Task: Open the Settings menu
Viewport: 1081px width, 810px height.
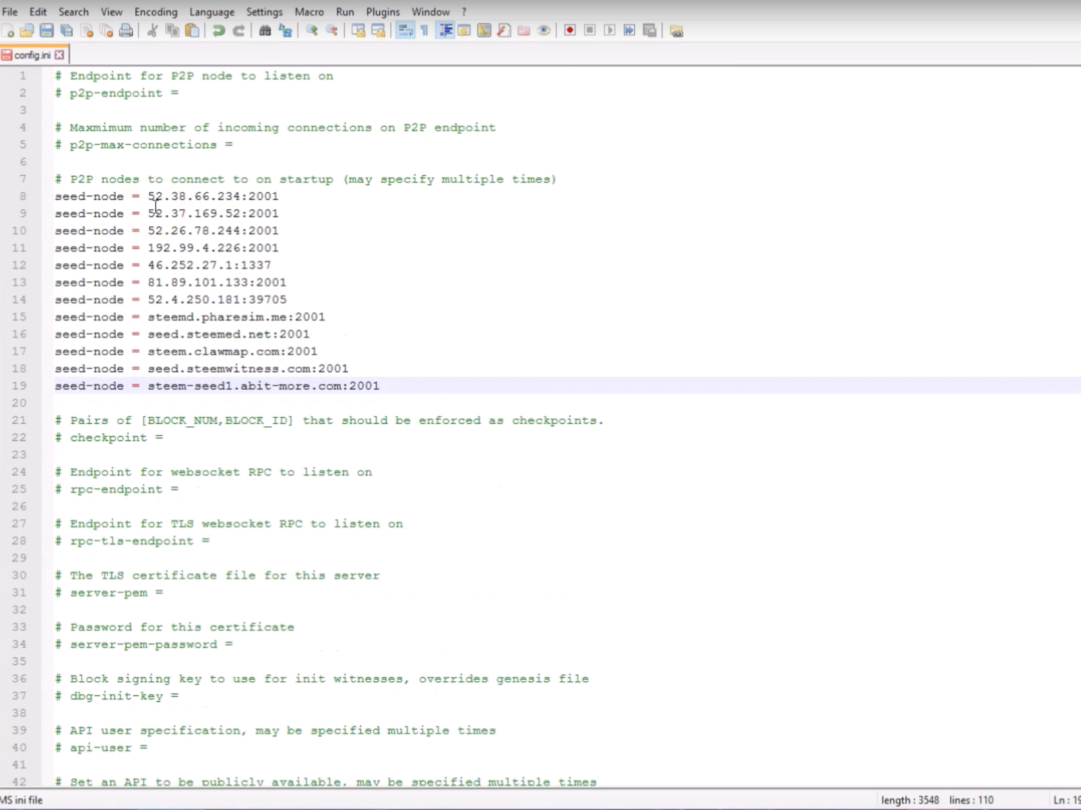Action: 264,12
